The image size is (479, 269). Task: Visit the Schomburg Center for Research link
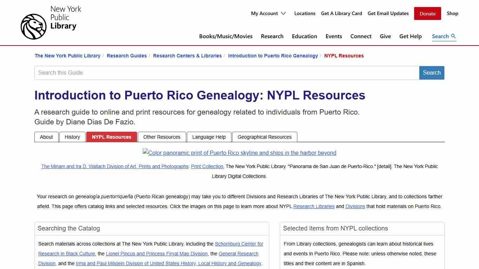click(x=239, y=244)
